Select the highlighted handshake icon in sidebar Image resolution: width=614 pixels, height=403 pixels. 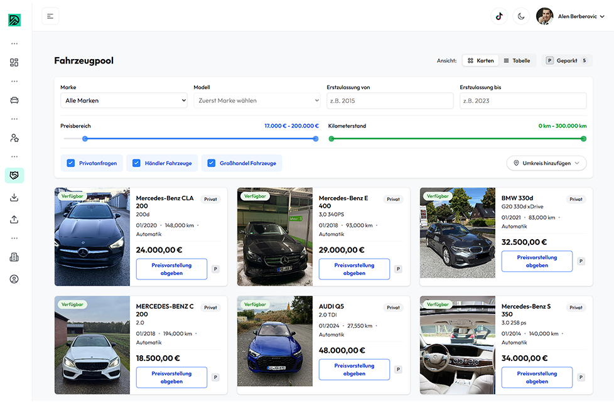[14, 175]
